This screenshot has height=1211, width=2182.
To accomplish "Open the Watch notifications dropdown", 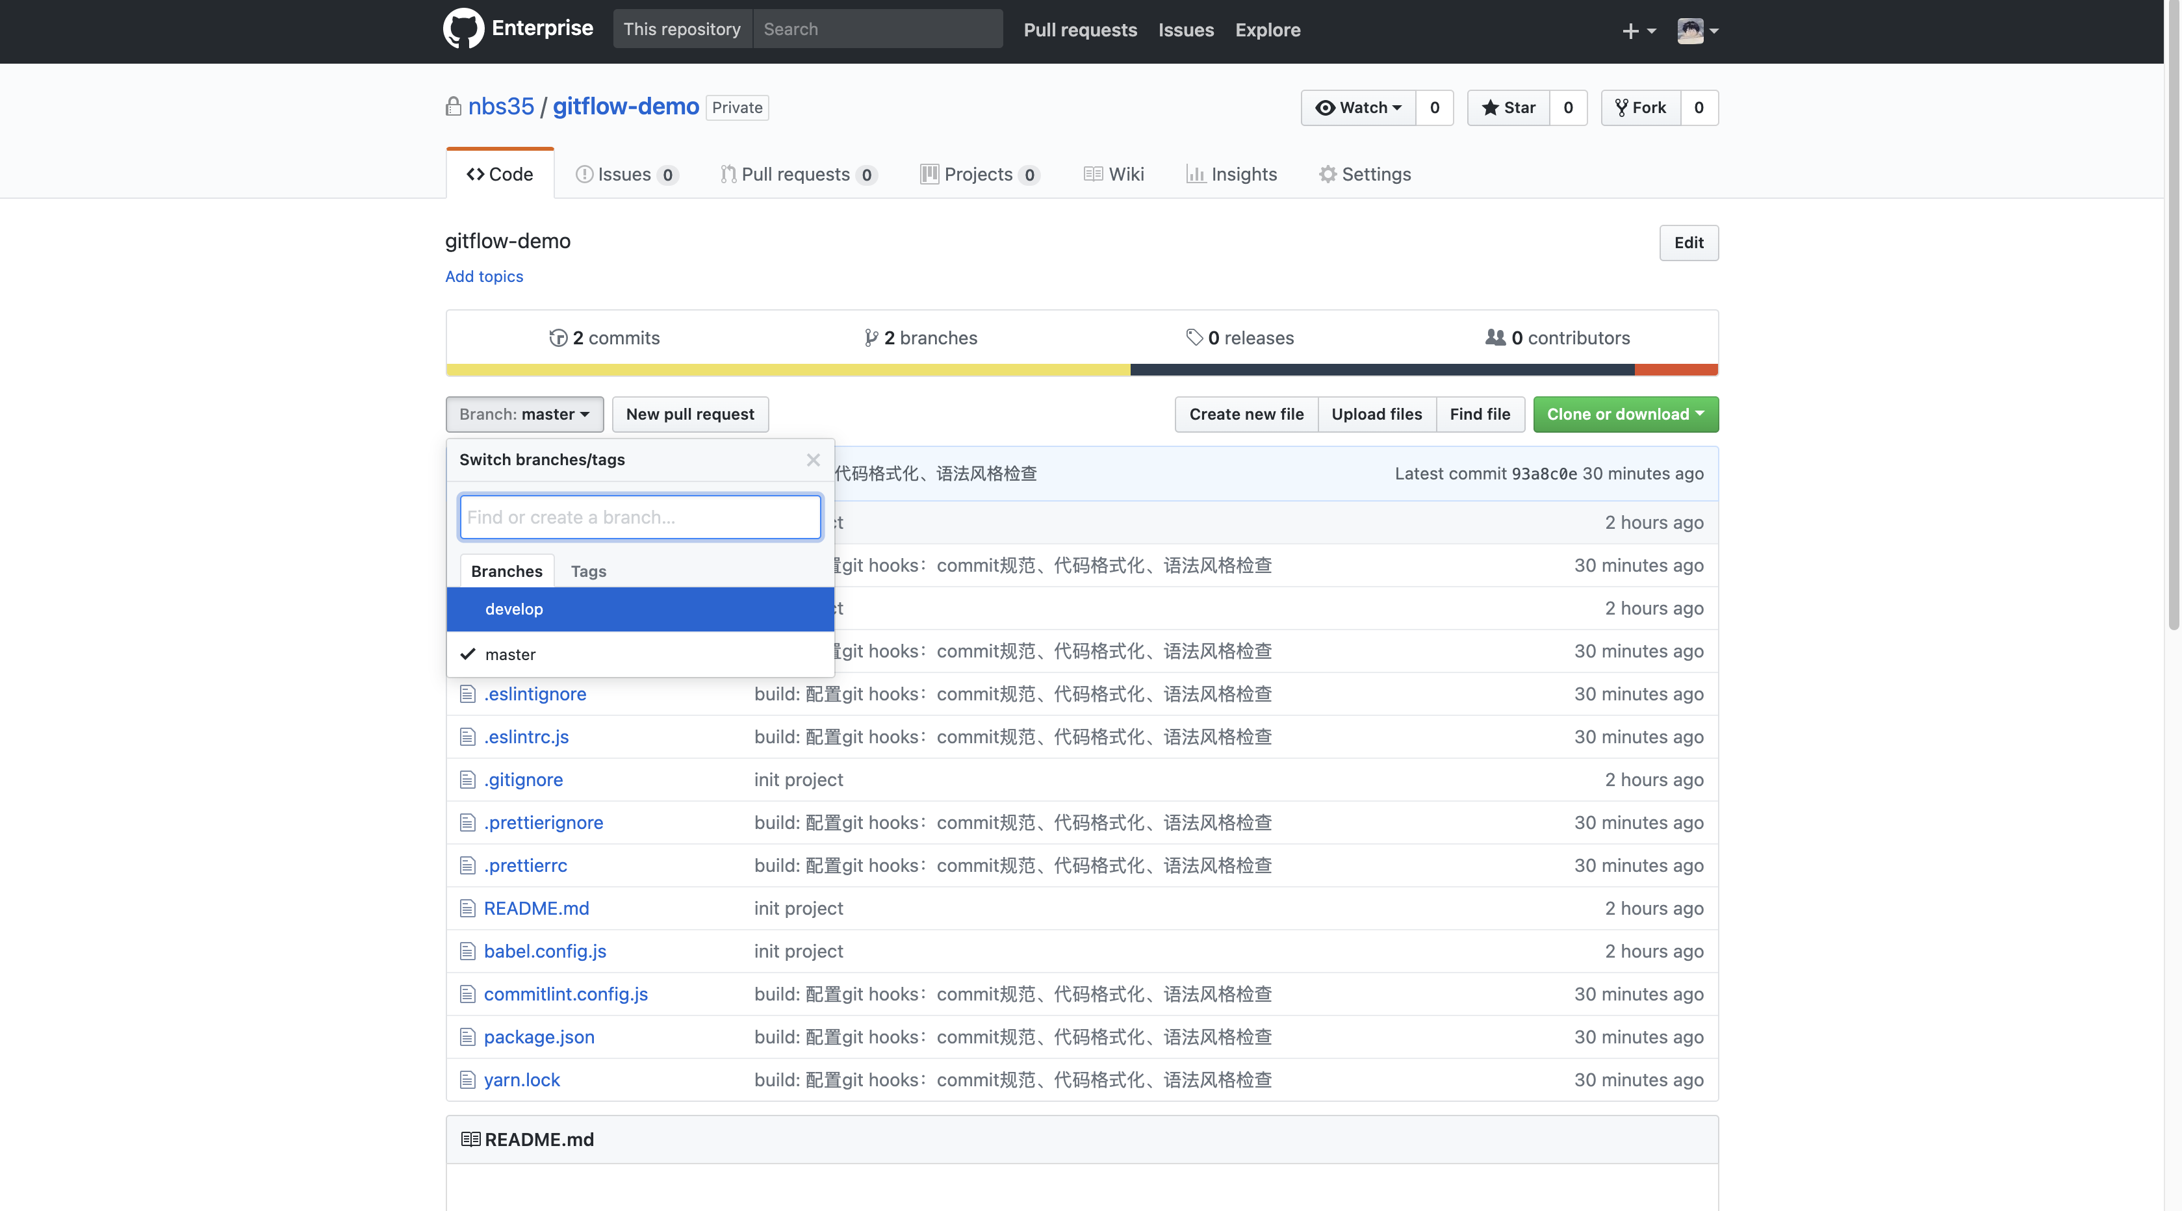I will (1359, 108).
